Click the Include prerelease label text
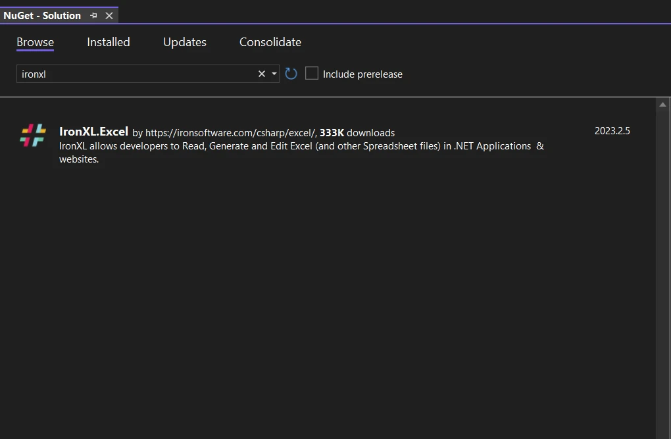 pos(362,74)
